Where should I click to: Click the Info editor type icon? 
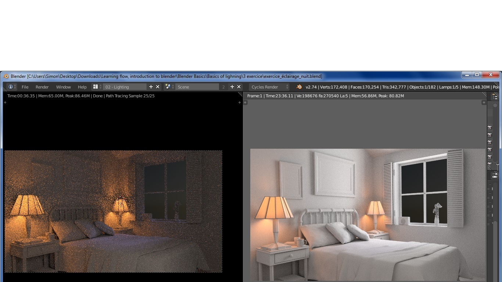pyautogui.click(x=11, y=87)
